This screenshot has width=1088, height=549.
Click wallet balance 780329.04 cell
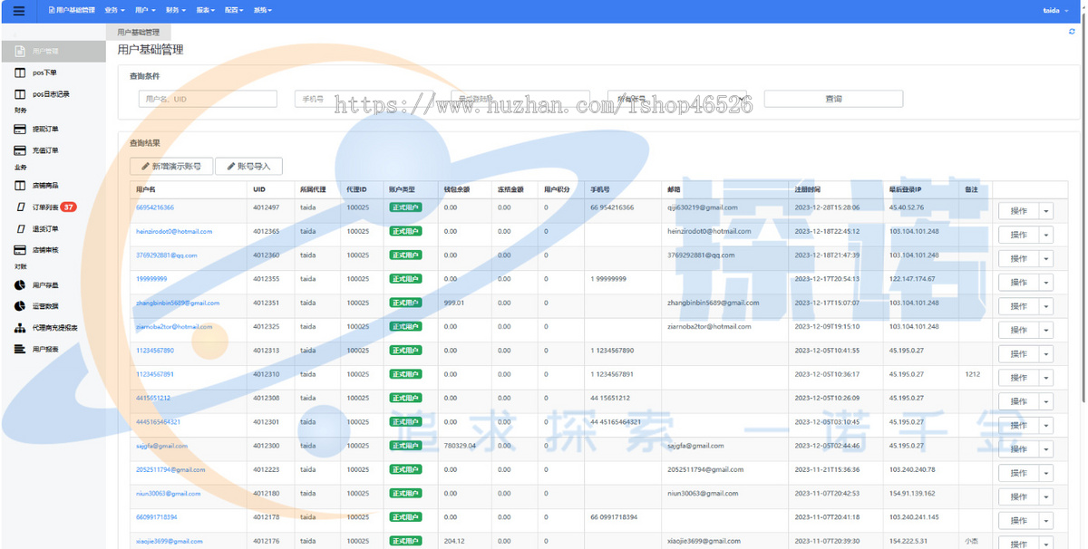pyautogui.click(x=460, y=446)
